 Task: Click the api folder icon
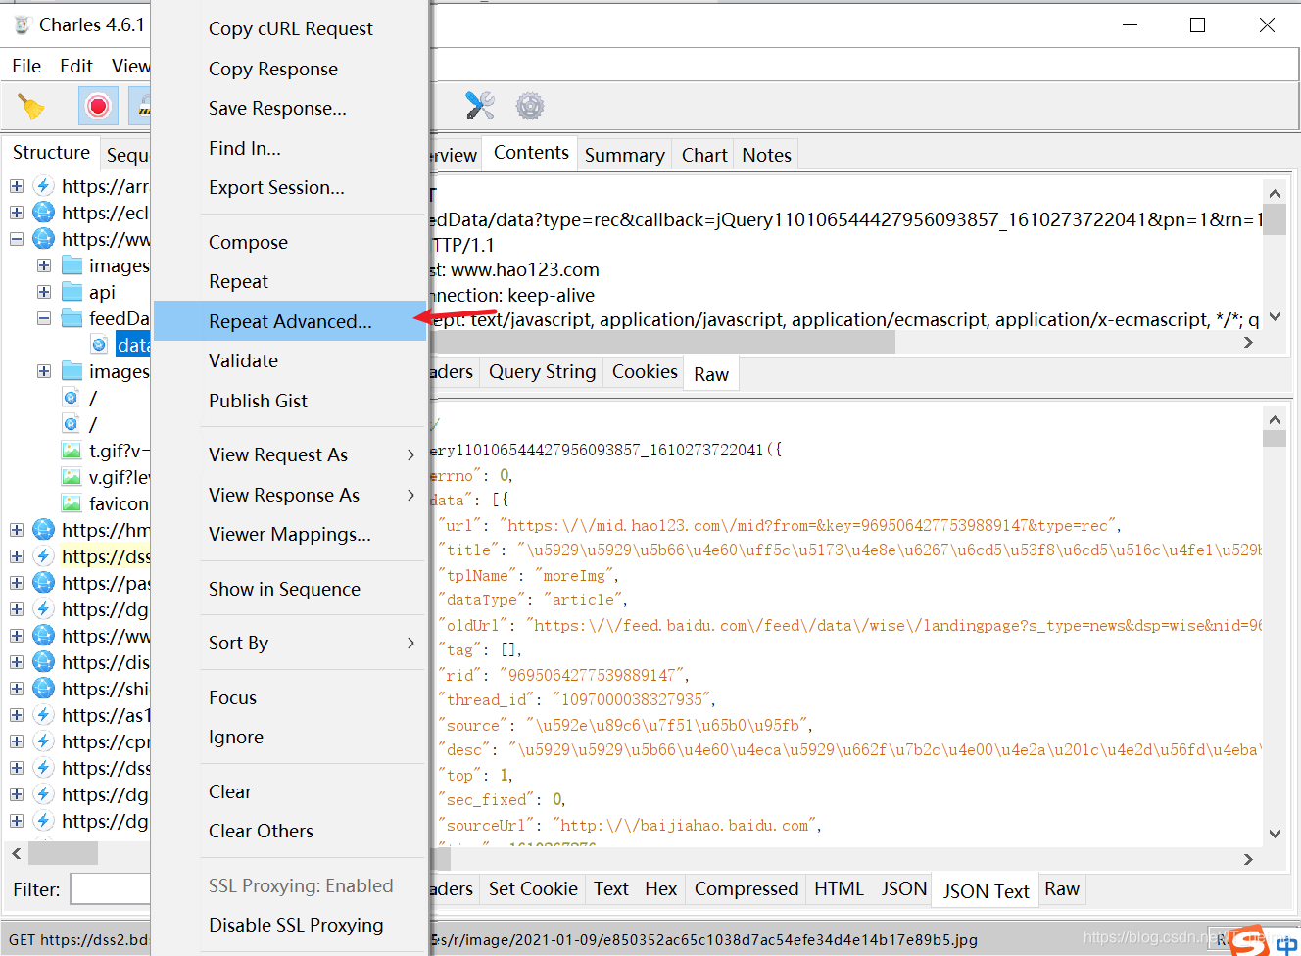[72, 292]
